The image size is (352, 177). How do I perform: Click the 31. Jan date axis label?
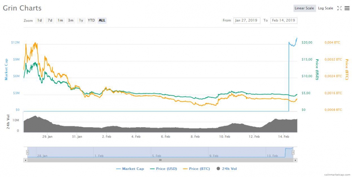click(77, 136)
